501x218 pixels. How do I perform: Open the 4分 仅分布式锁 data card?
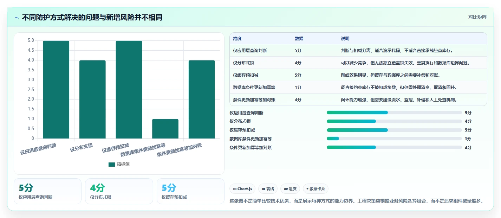(x=119, y=191)
